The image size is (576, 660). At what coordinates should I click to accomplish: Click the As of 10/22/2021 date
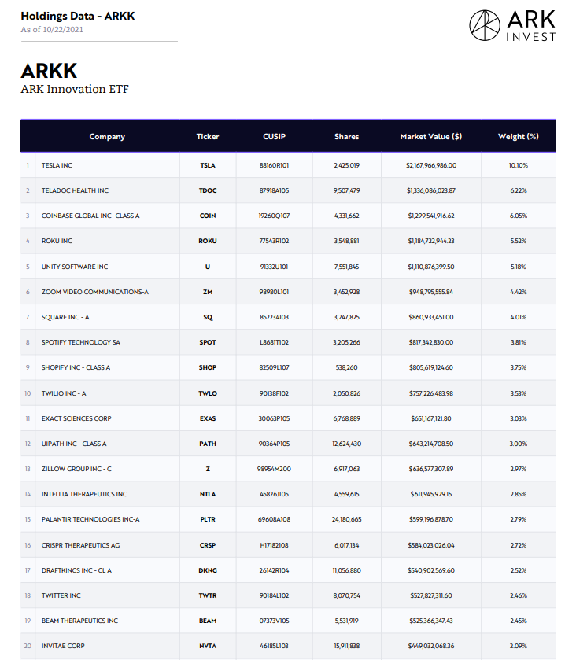pos(52,29)
